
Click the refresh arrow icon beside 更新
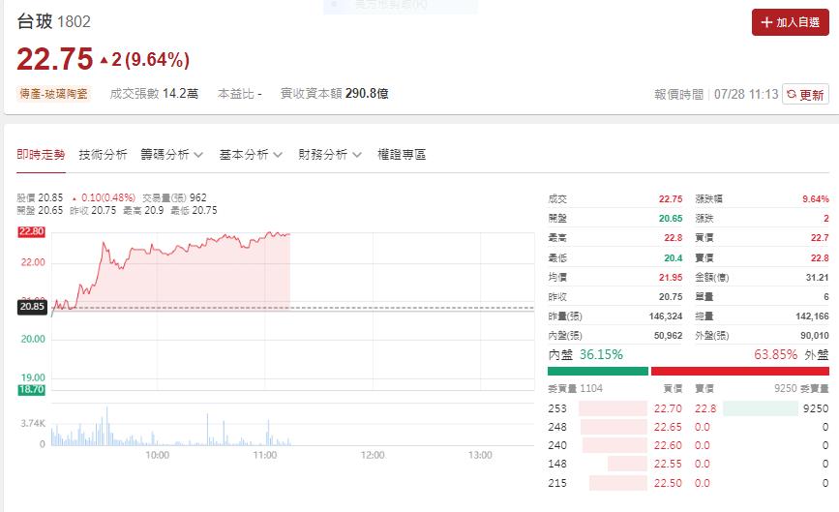(x=792, y=94)
